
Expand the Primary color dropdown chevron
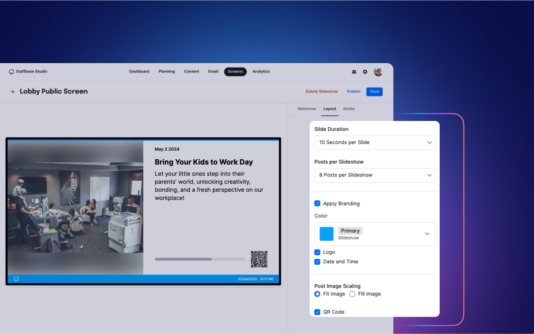pyautogui.click(x=427, y=234)
